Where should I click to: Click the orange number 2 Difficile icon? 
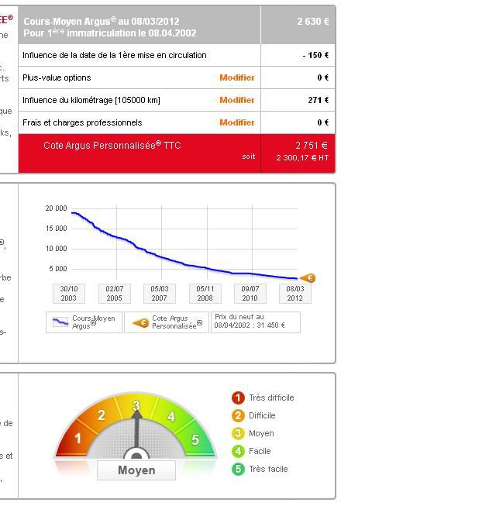[x=238, y=415]
